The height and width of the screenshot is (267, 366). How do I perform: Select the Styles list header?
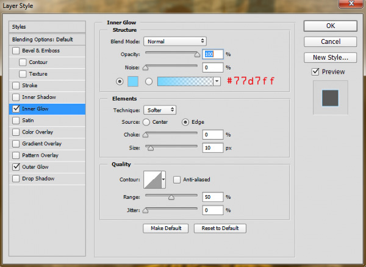pos(48,27)
